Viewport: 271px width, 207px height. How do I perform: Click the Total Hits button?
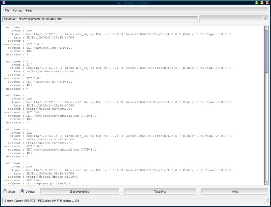[x=160, y=191]
